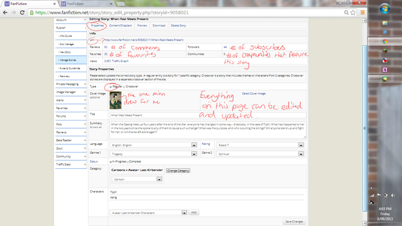Click the Chrome taskbar icon
This screenshot has width=402, height=226.
385,41
